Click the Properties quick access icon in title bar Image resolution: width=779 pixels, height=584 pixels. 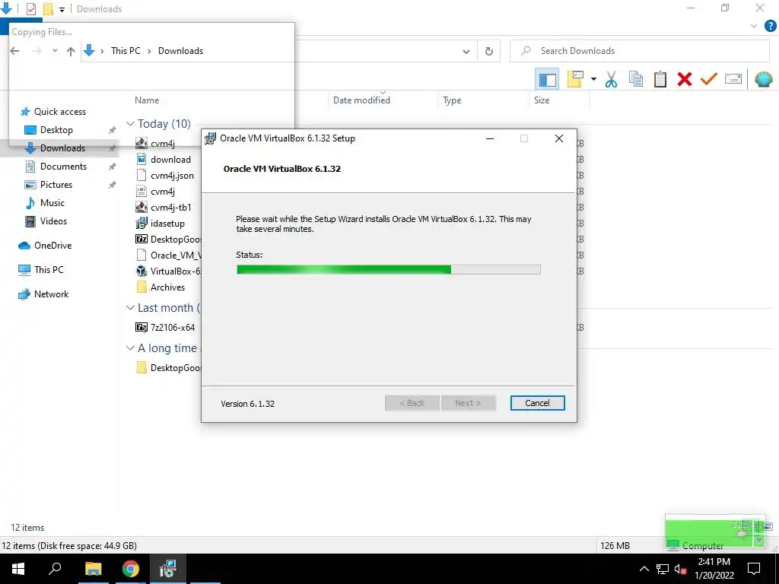tap(30, 9)
